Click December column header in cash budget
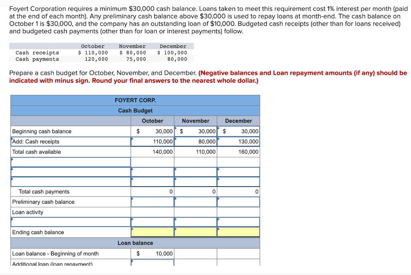This screenshot has height=275, width=411. pyautogui.click(x=238, y=121)
